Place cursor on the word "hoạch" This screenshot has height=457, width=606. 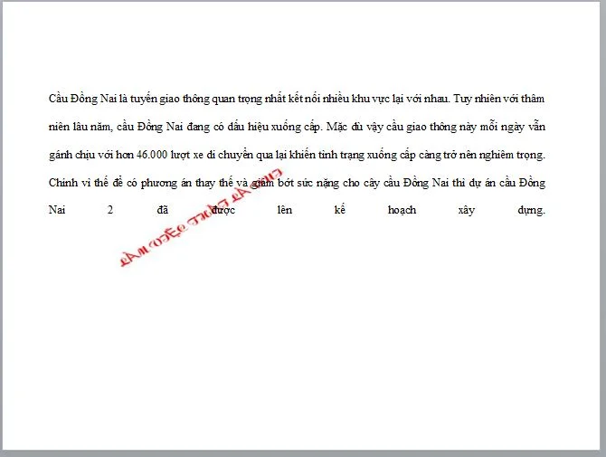402,210
